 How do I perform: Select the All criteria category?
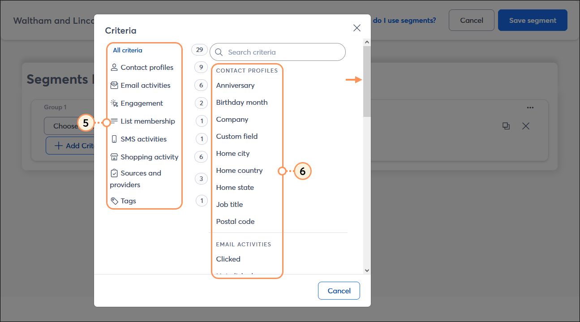coord(128,50)
